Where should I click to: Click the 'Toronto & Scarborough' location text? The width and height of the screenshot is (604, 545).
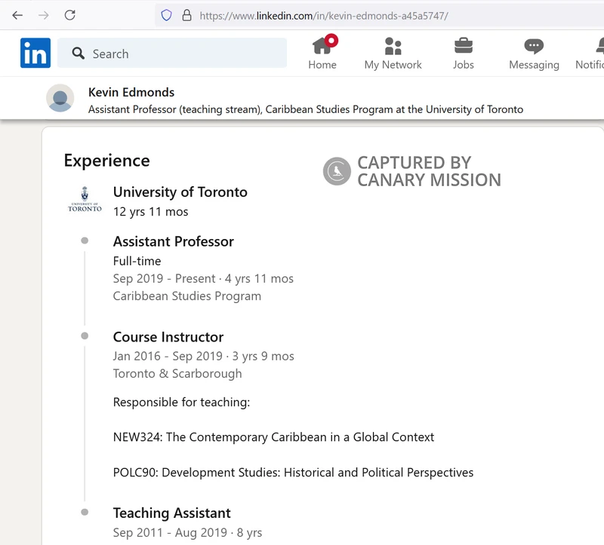(177, 374)
